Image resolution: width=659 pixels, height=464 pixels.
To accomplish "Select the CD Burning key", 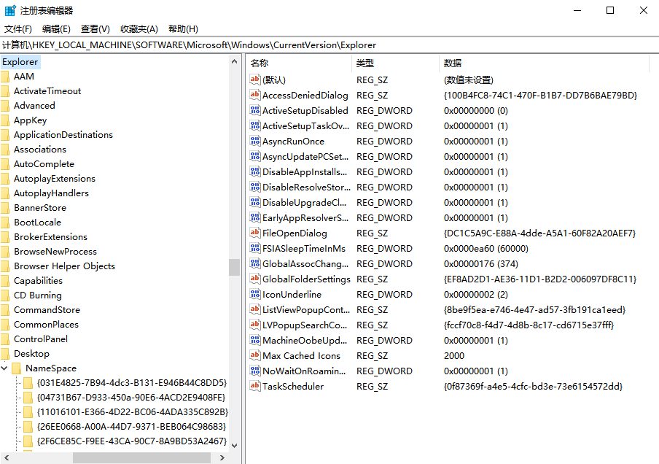I will [38, 295].
